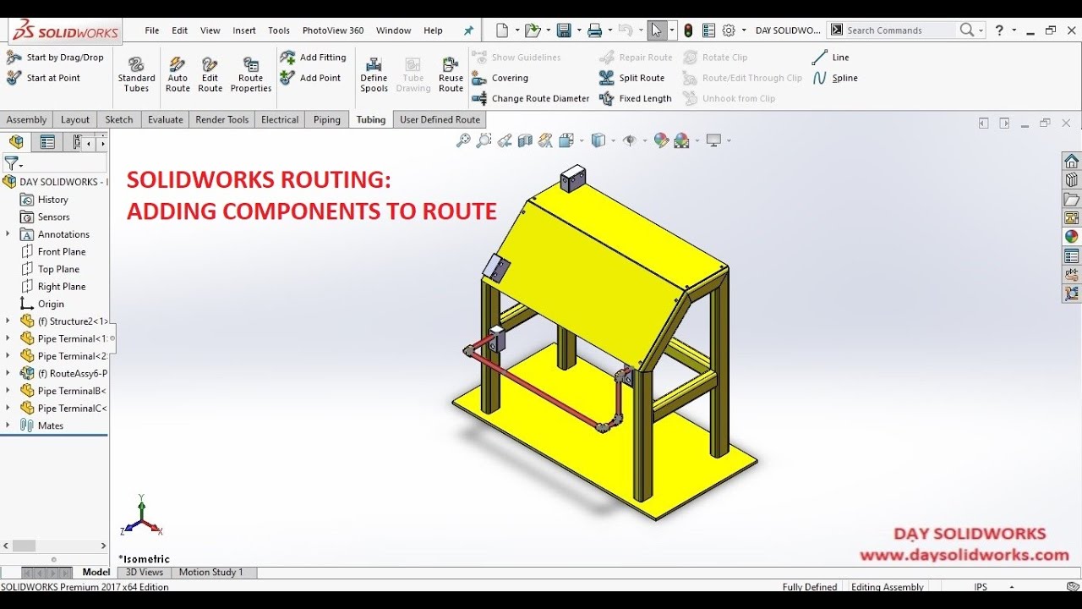This screenshot has height=609, width=1082.
Task: Expand the Annotations tree node
Action: click(8, 234)
